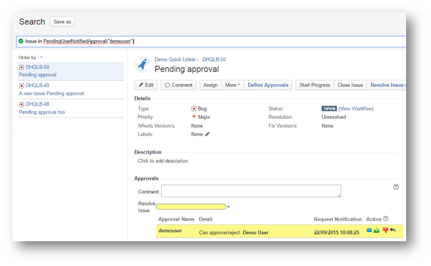Click the Request Notification column header

[x=338, y=219]
